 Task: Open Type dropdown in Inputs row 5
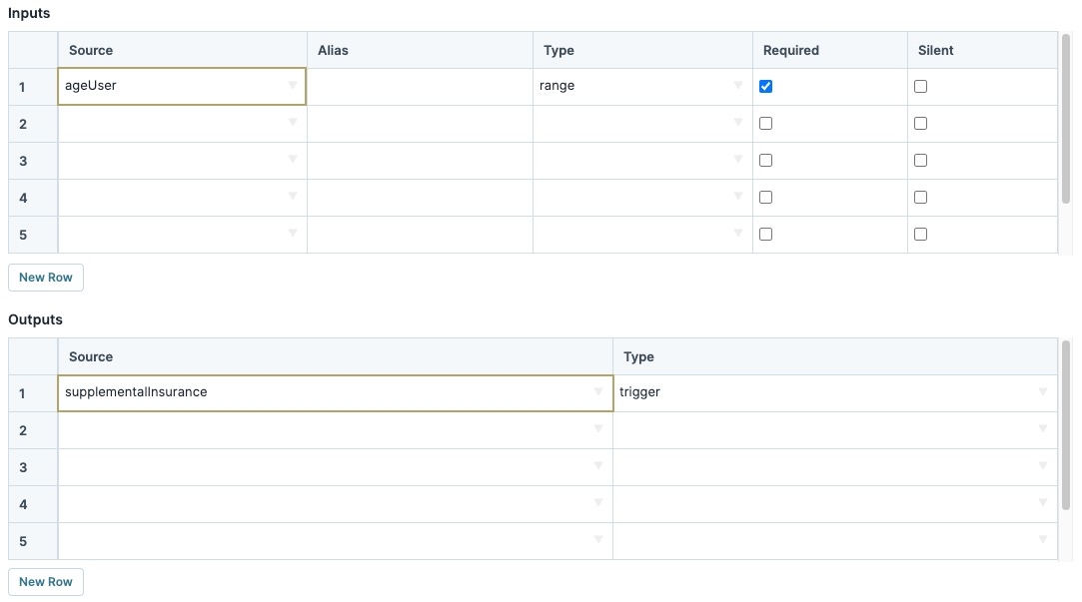(738, 233)
